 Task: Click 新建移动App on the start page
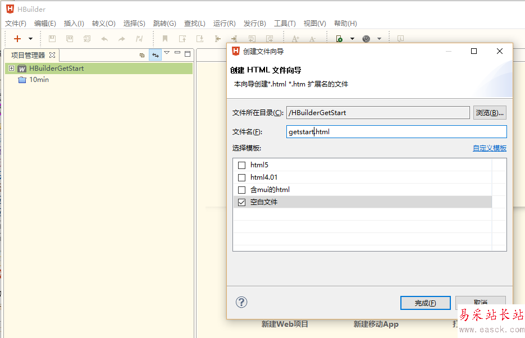pos(376,324)
